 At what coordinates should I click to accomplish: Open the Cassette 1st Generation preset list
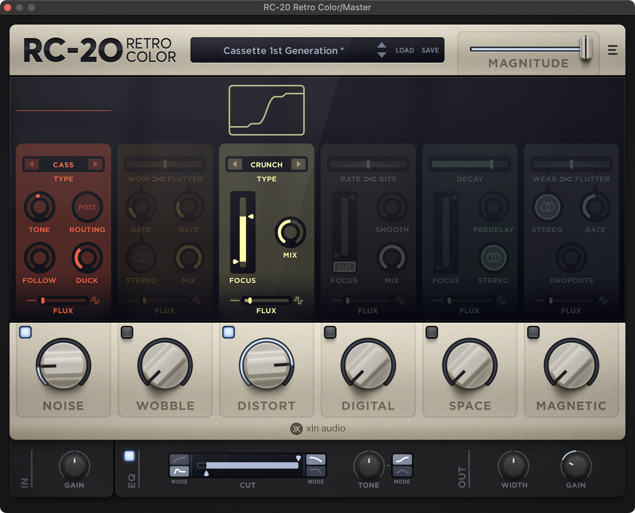pyautogui.click(x=283, y=50)
